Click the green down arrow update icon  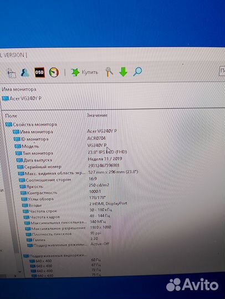(x=123, y=71)
